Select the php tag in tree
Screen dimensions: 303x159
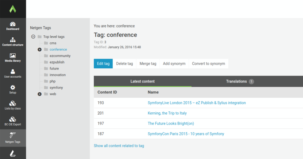[x=53, y=81]
